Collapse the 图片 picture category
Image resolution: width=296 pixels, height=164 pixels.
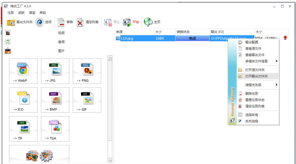tap(61, 51)
